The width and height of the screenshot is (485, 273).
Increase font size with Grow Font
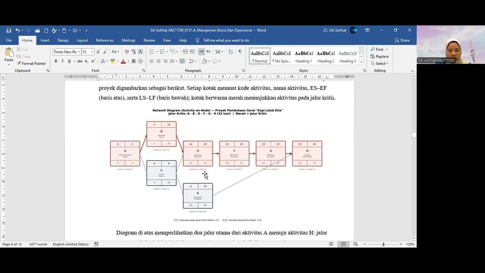pyautogui.click(x=98, y=52)
